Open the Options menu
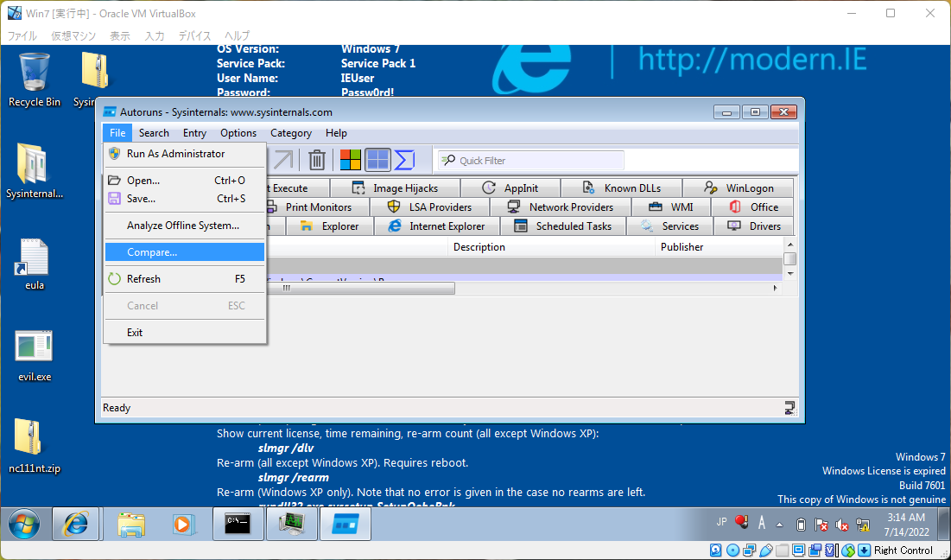 tap(238, 133)
